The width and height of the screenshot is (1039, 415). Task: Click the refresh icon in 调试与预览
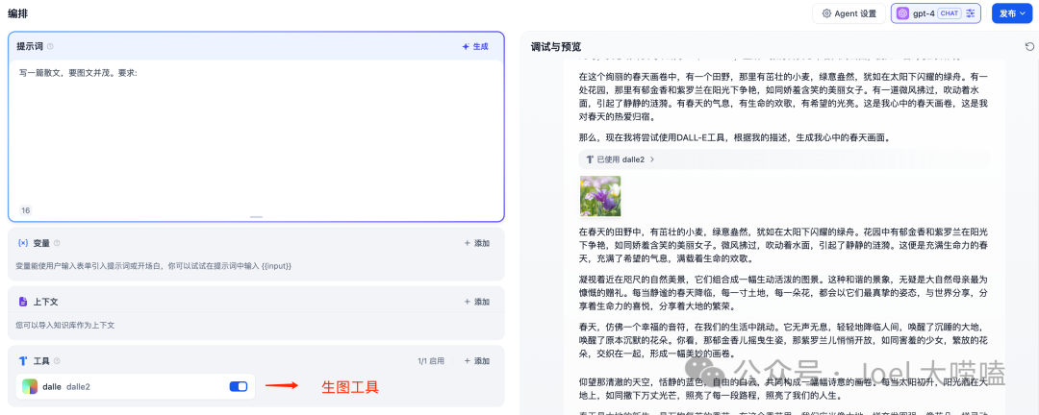pos(1028,46)
